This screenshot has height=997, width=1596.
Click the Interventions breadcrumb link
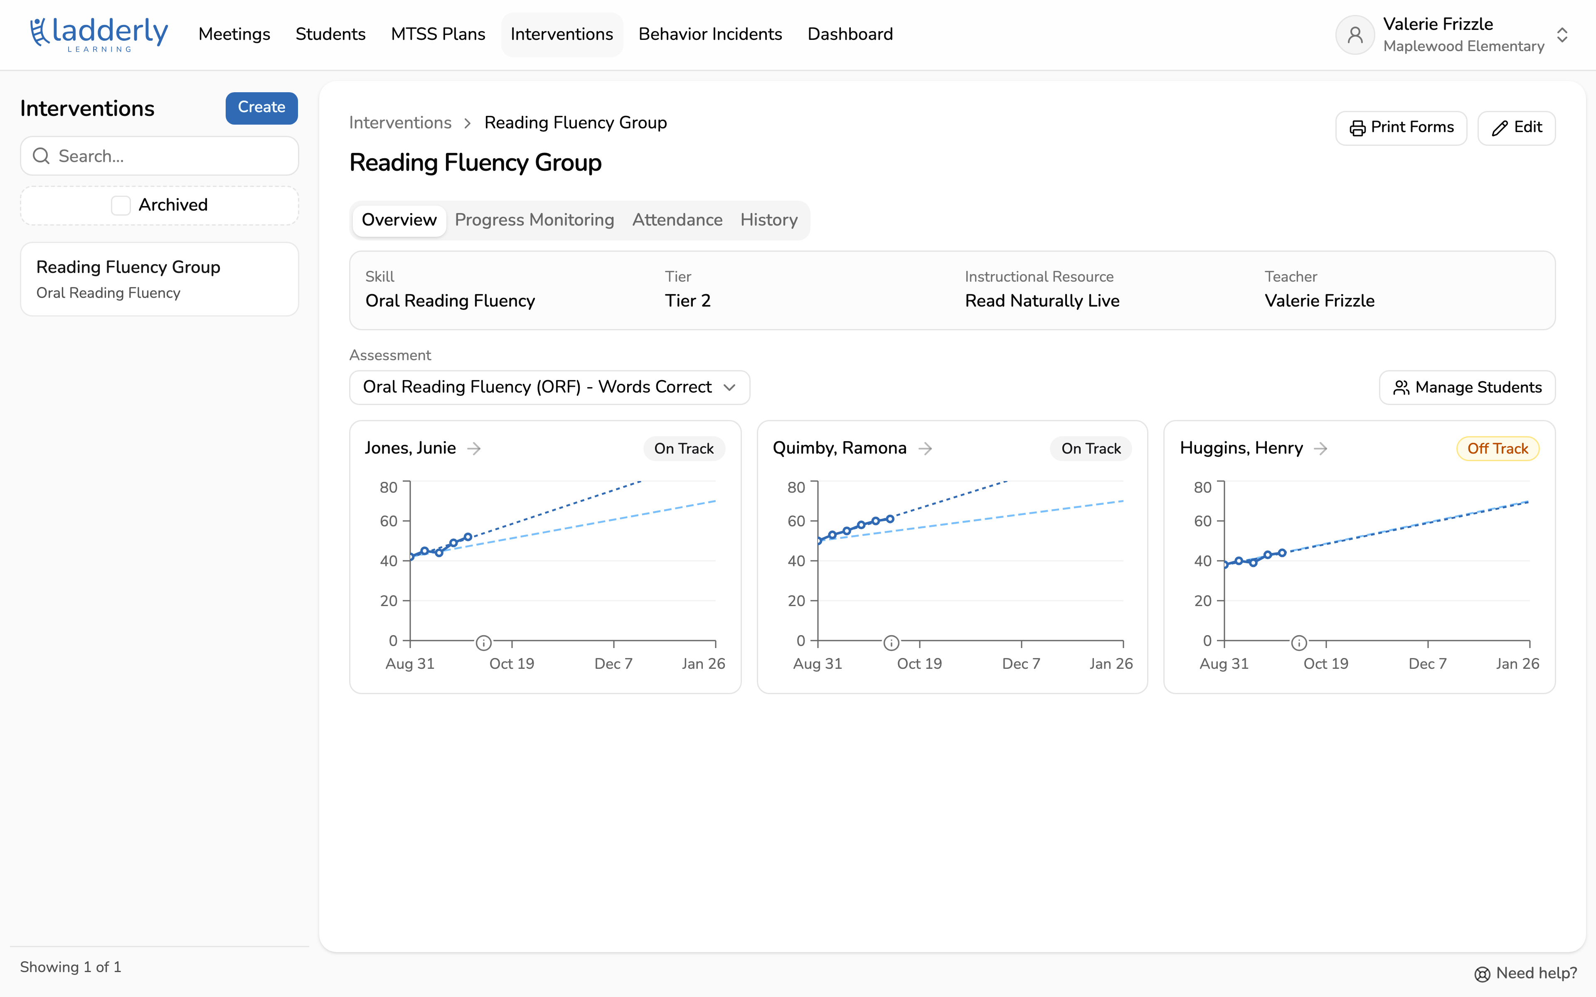pyautogui.click(x=400, y=123)
